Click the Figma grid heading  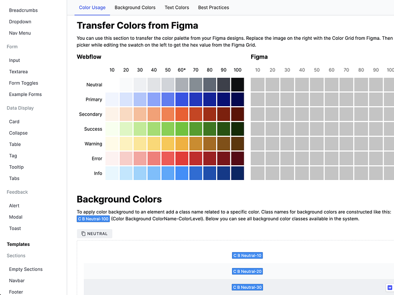(259, 57)
